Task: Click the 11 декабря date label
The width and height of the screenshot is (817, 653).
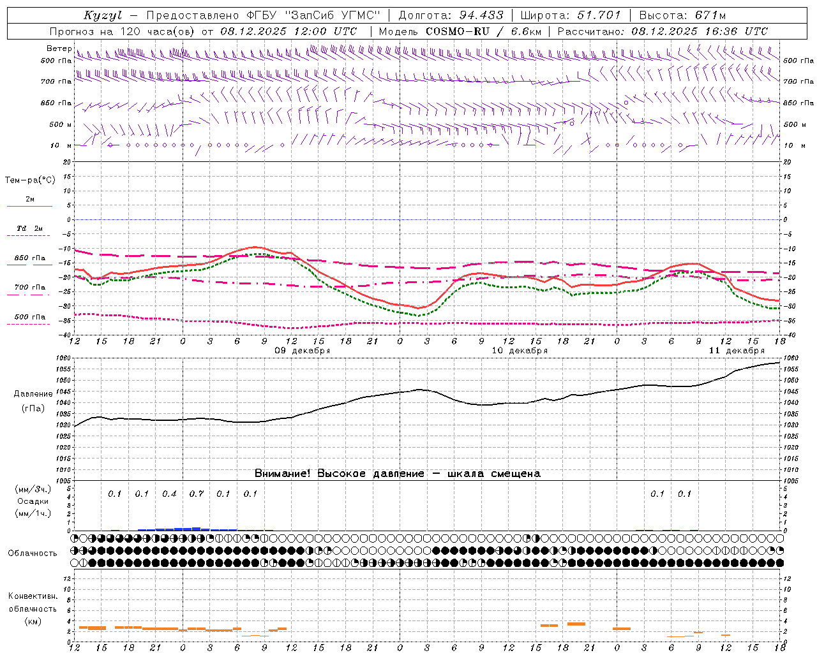Action: click(x=737, y=351)
